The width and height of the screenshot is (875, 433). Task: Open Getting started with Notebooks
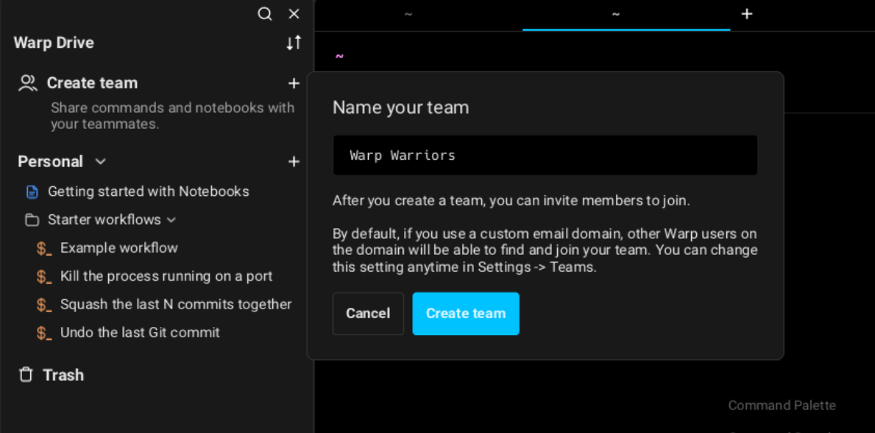point(149,191)
